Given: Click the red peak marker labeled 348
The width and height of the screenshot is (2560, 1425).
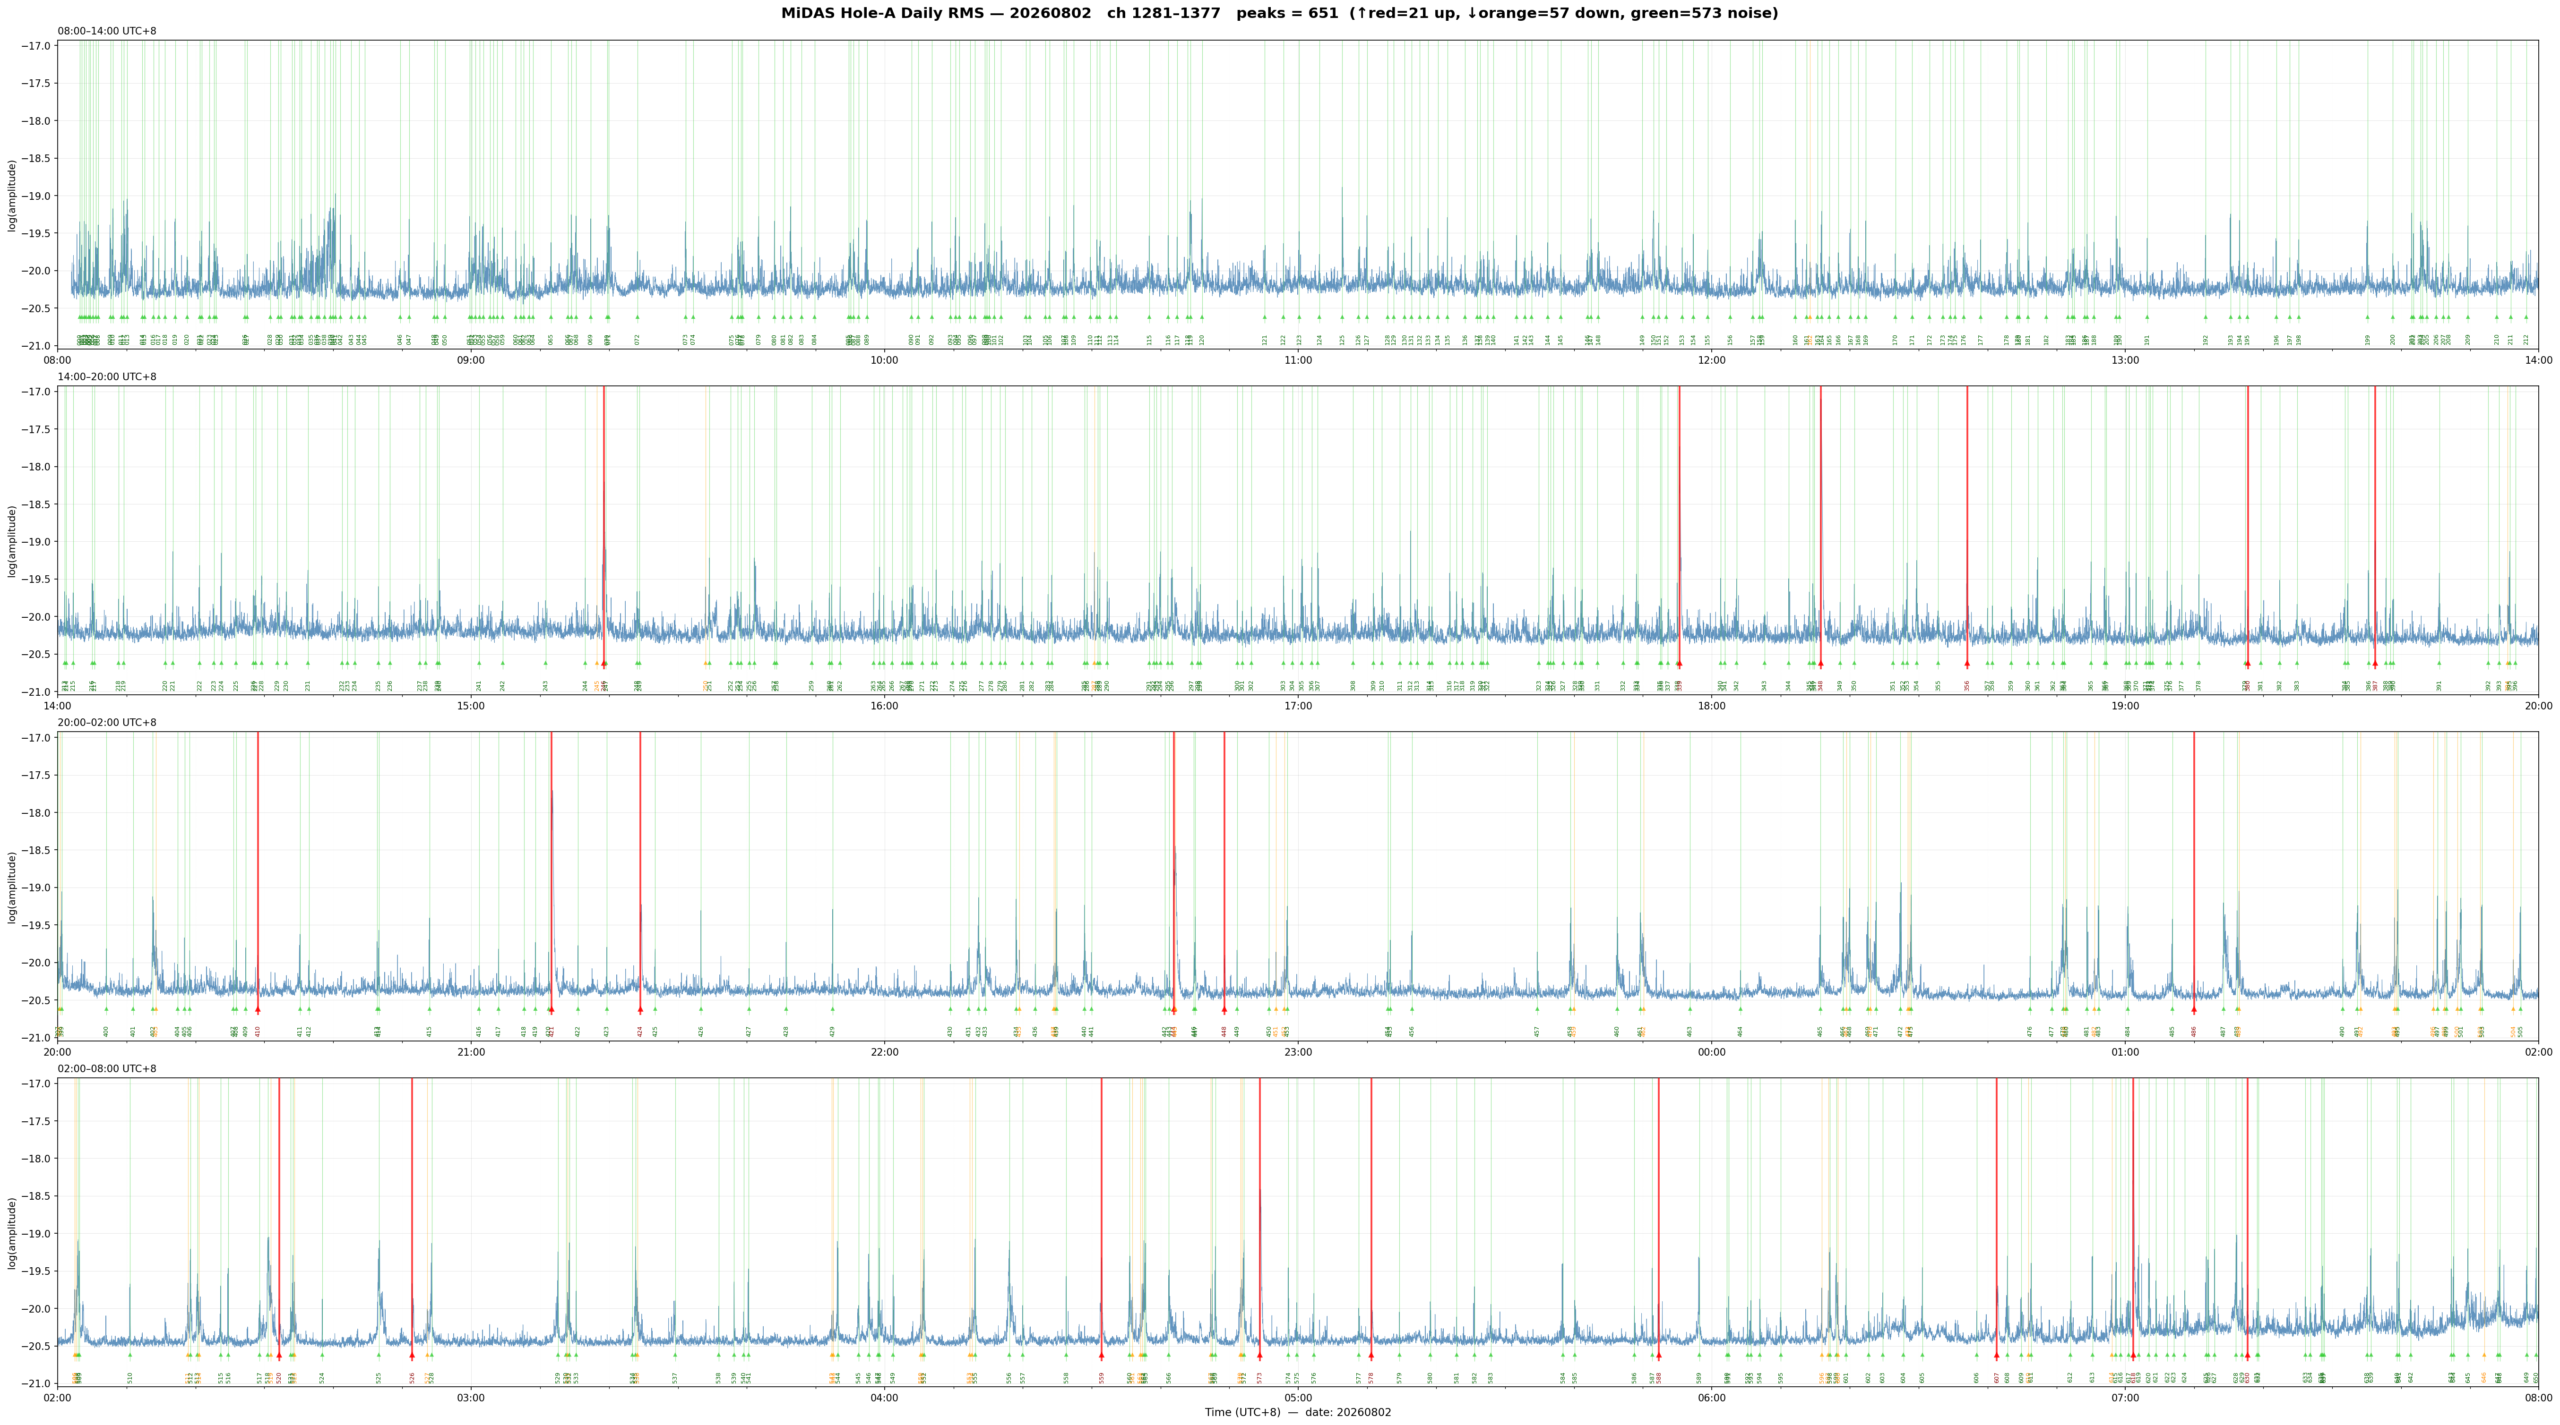Looking at the screenshot, I should coord(1820,663).
